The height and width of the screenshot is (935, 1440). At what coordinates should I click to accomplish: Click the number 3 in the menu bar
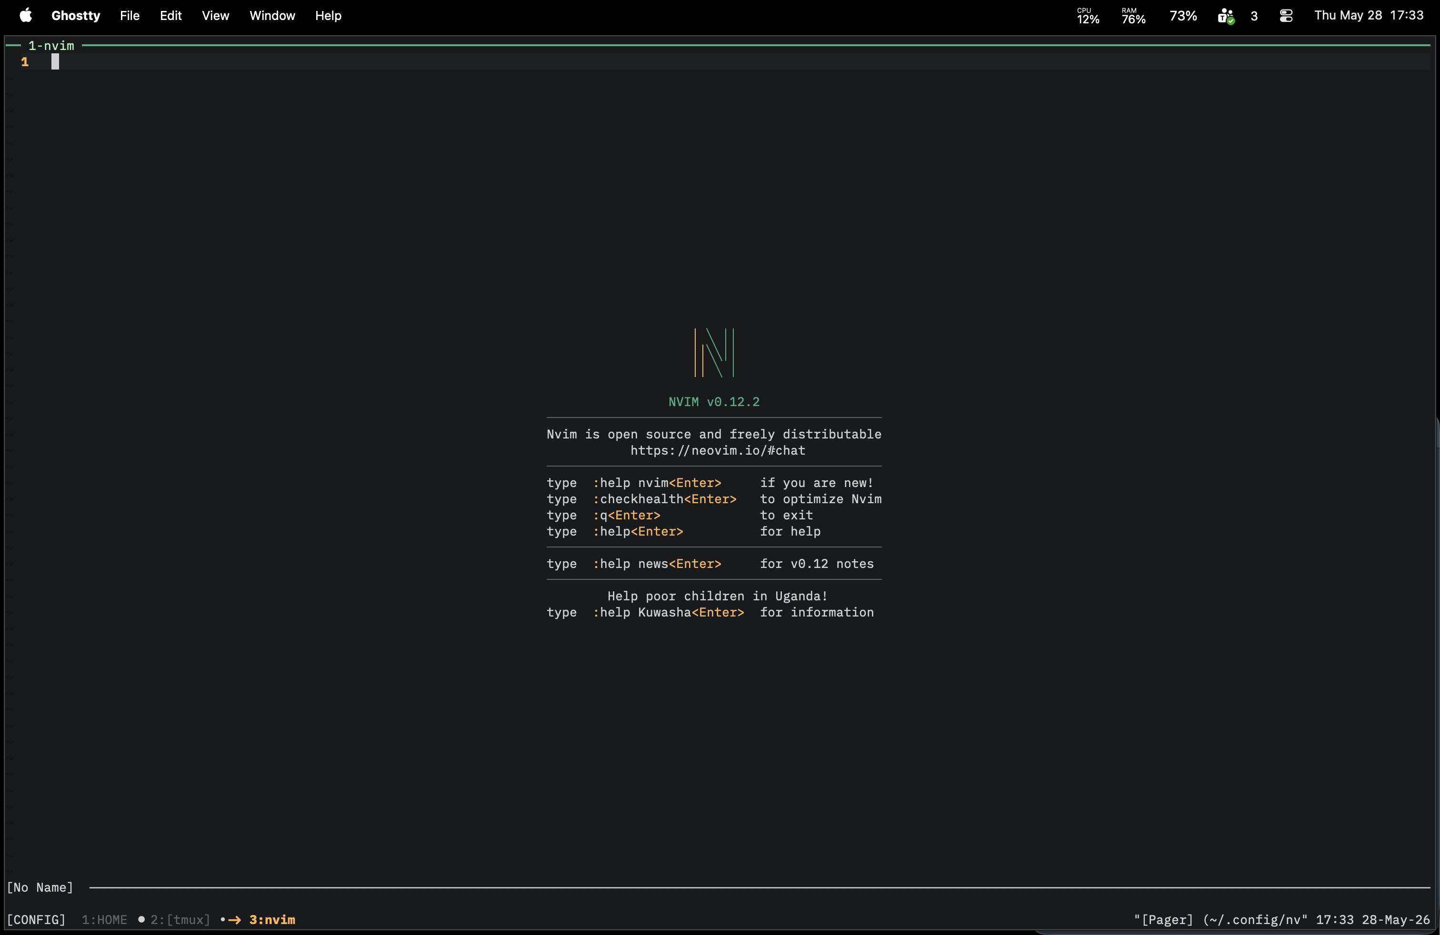tap(1254, 16)
